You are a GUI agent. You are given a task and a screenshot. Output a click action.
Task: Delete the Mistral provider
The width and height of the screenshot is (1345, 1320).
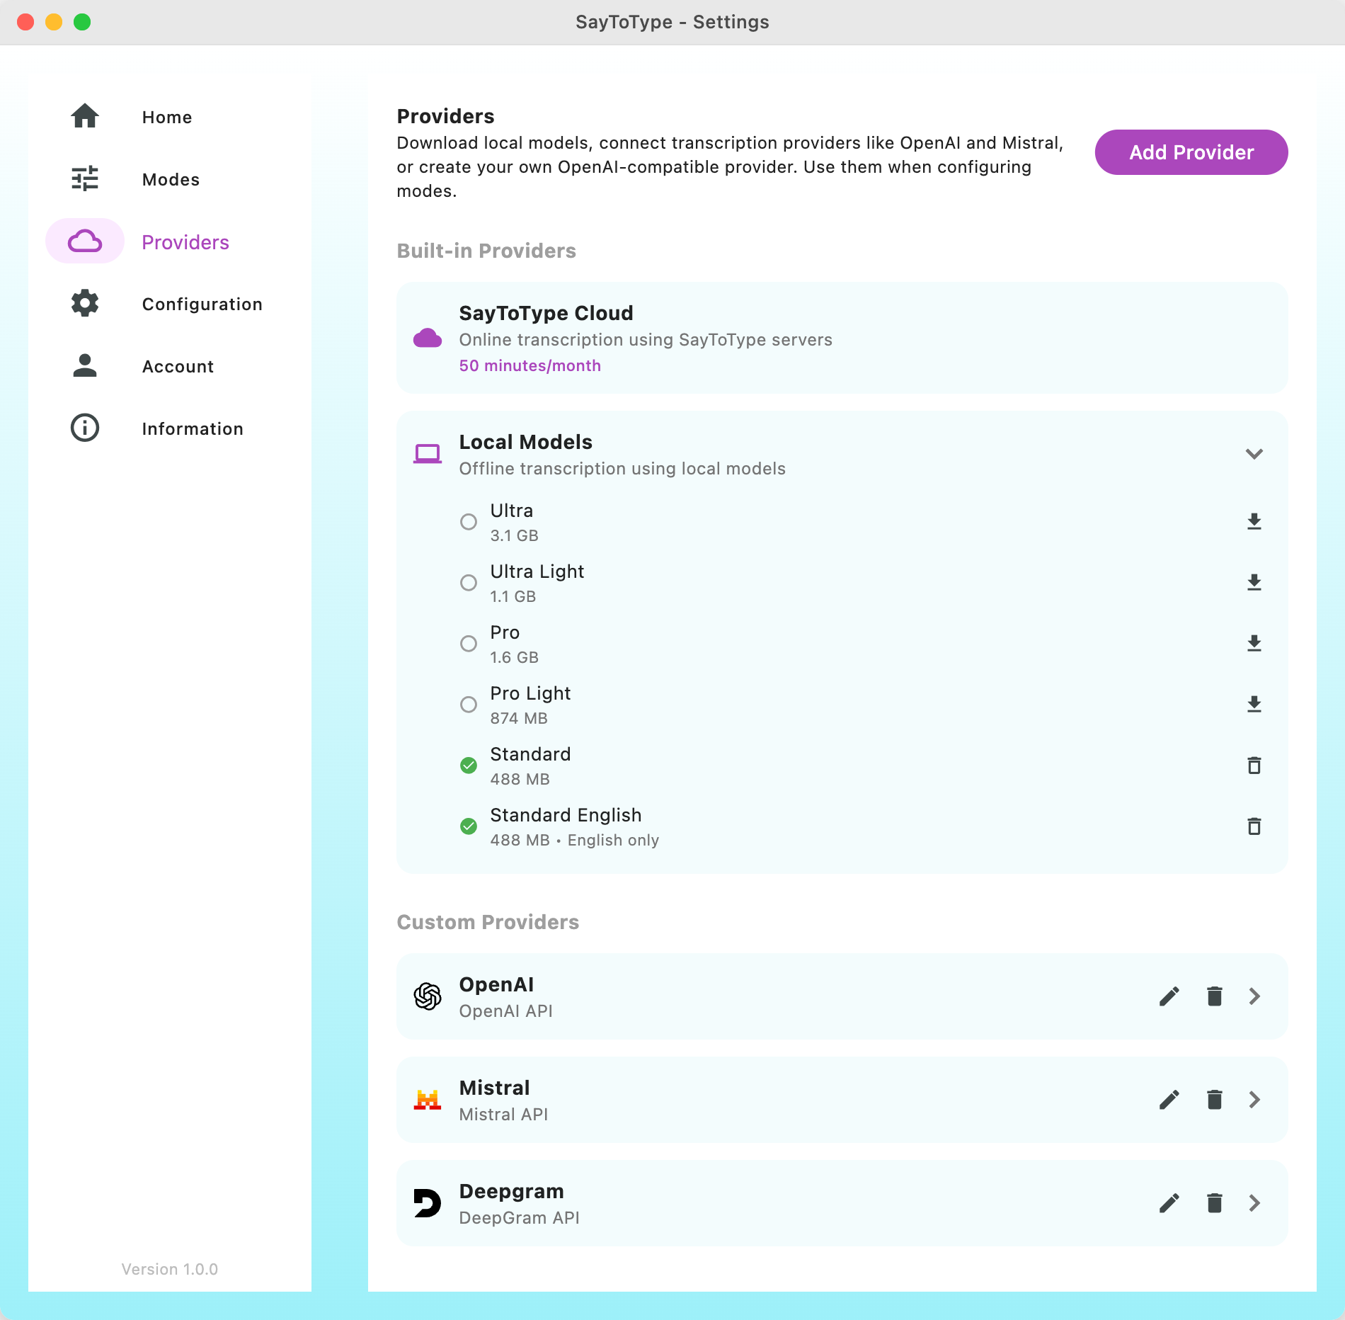[x=1214, y=1100]
